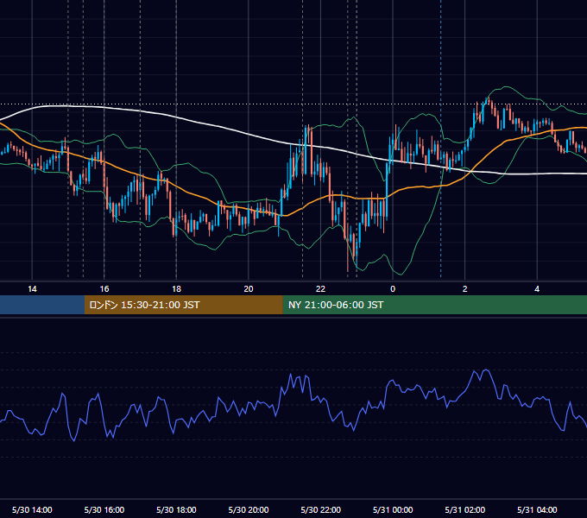Click the blue session band before London

42,305
